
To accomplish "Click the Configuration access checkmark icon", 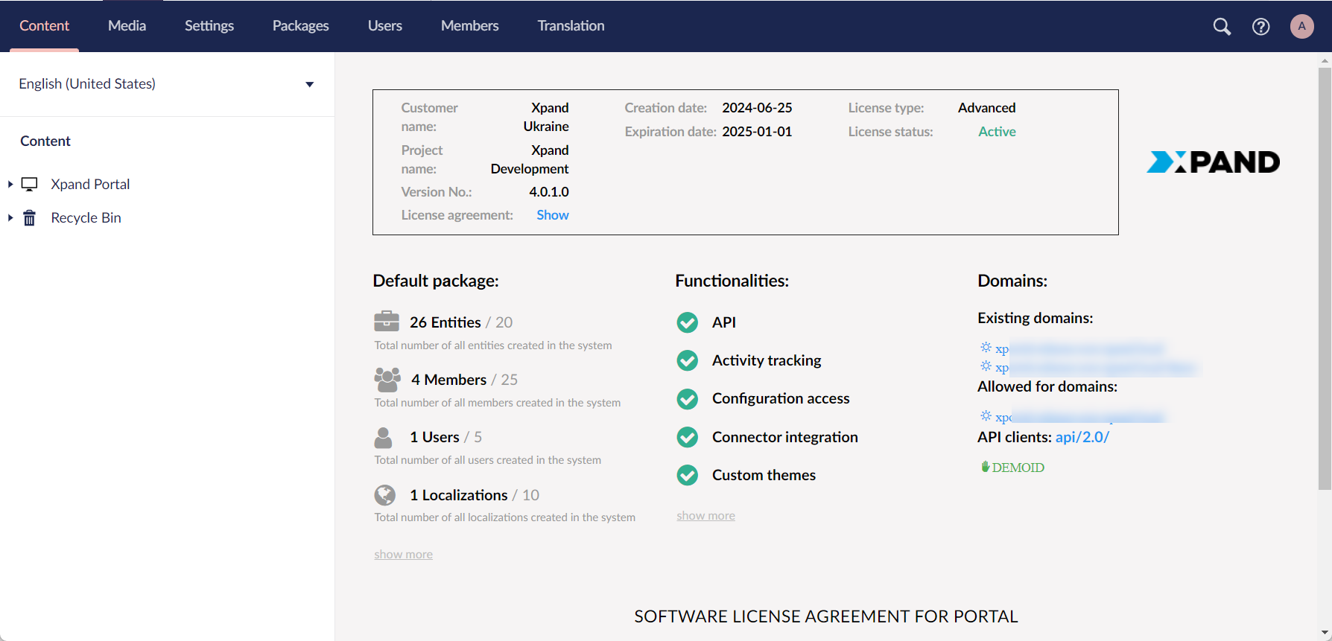I will pos(688,399).
